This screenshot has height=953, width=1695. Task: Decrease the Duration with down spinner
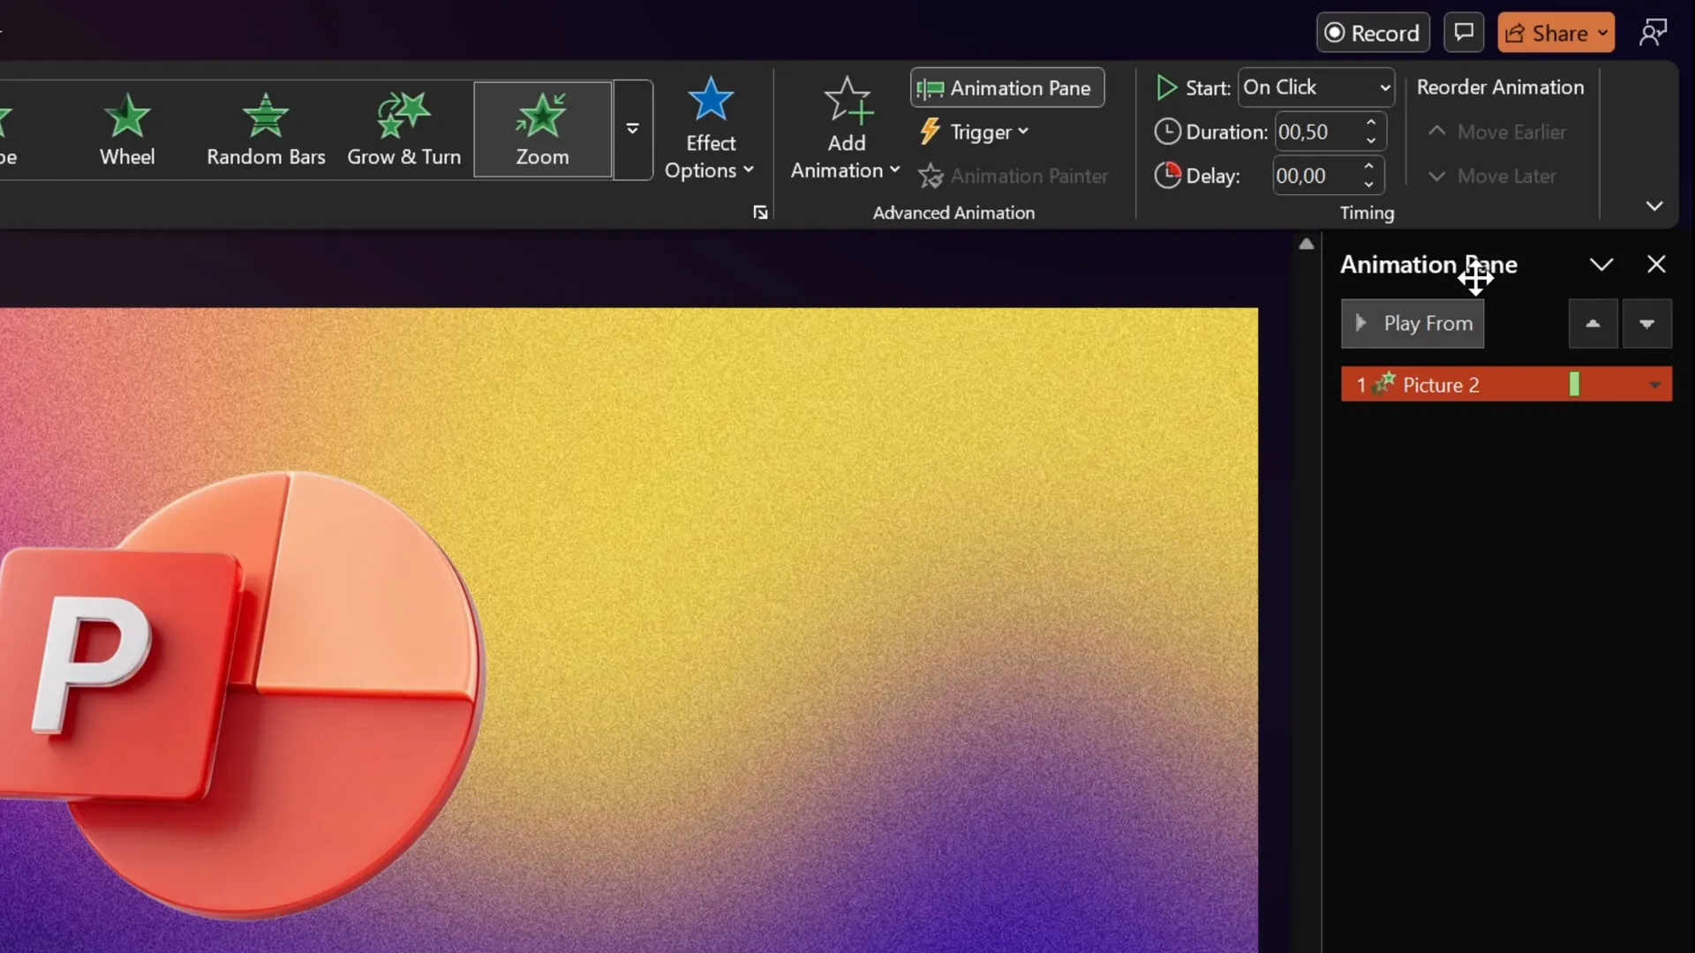pos(1371,141)
